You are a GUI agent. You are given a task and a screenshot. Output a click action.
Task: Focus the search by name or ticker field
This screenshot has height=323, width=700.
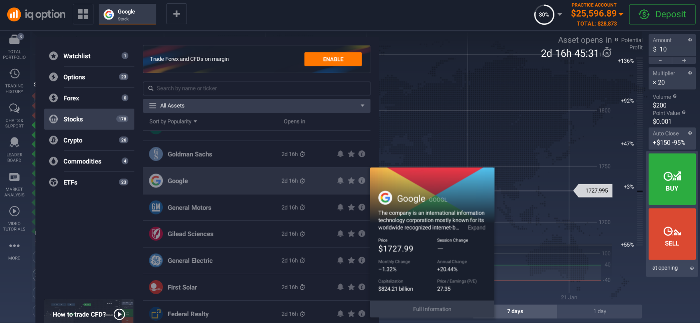257,88
